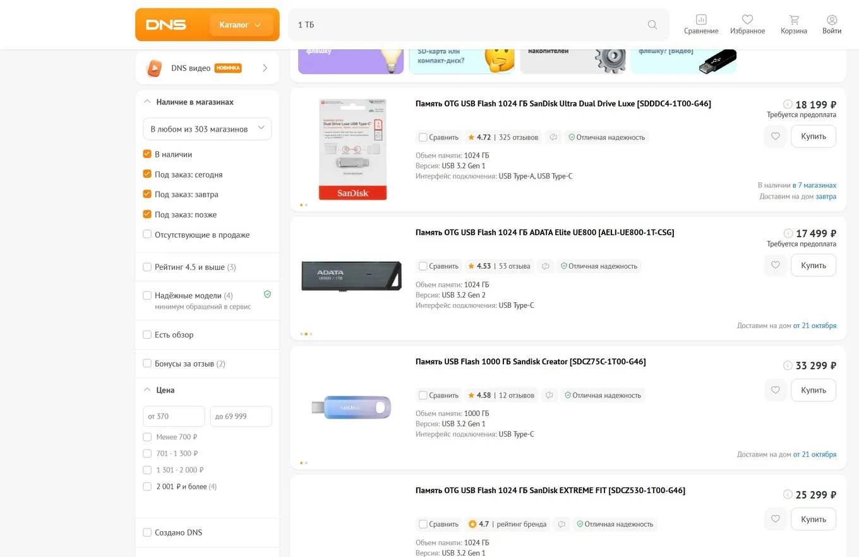Enable Отсутствующие в продаже filter

coord(147,235)
